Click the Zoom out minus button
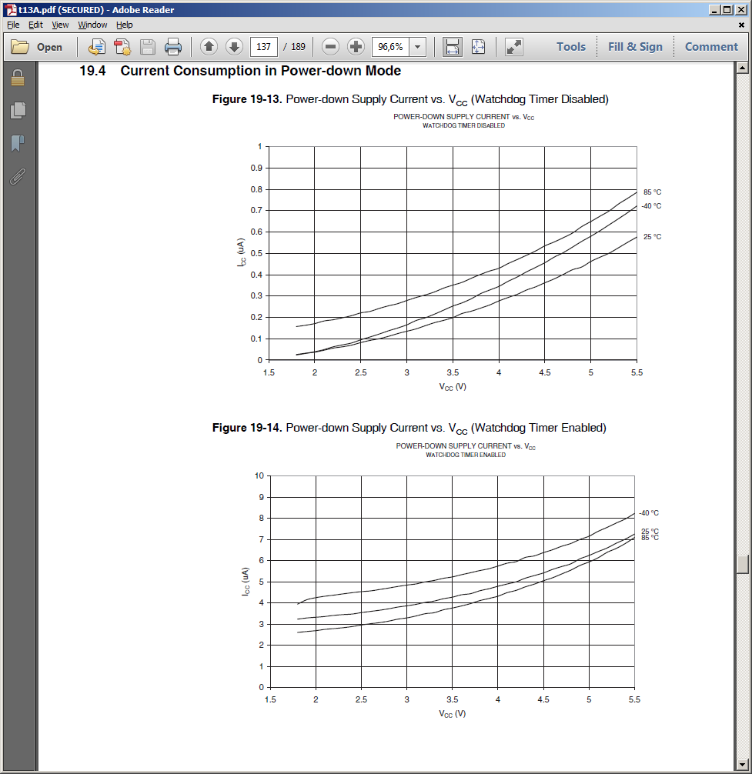Image resolution: width=752 pixels, height=774 pixels. point(330,47)
